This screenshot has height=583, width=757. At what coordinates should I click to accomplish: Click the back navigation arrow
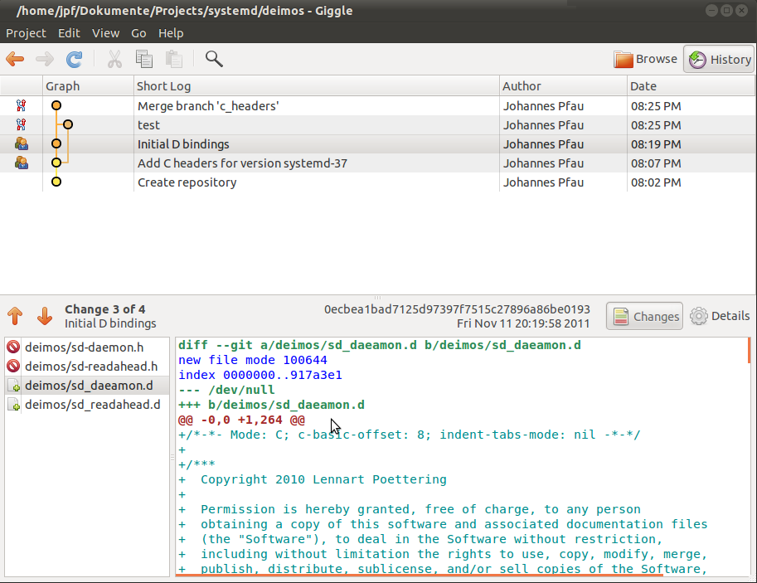click(x=15, y=59)
